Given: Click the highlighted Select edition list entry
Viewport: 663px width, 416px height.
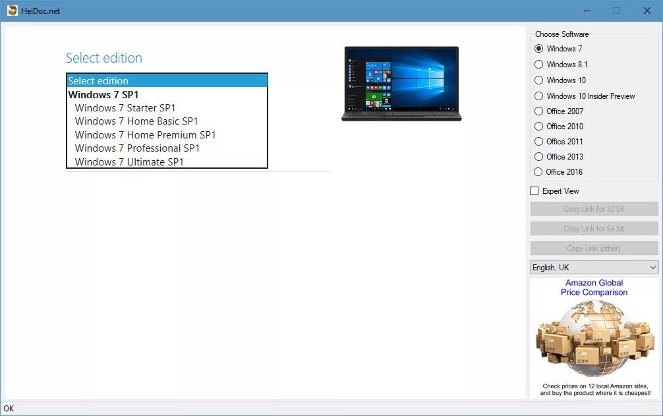Looking at the screenshot, I should pos(167,80).
